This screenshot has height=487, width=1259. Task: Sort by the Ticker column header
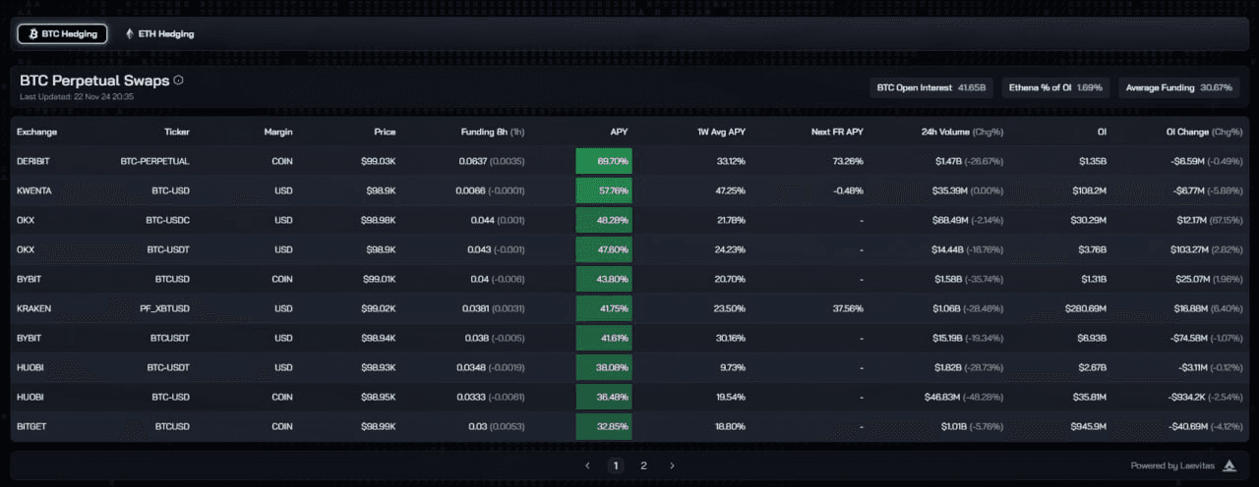177,132
